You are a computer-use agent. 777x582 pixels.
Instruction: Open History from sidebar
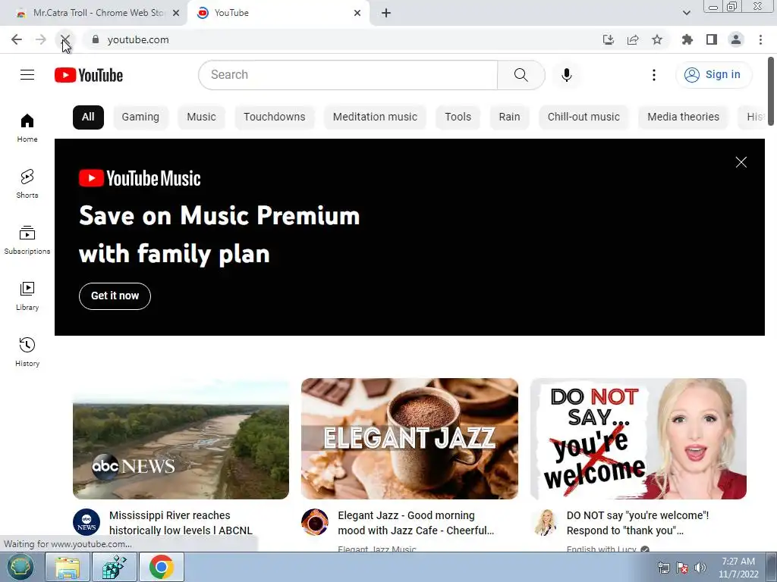point(27,352)
